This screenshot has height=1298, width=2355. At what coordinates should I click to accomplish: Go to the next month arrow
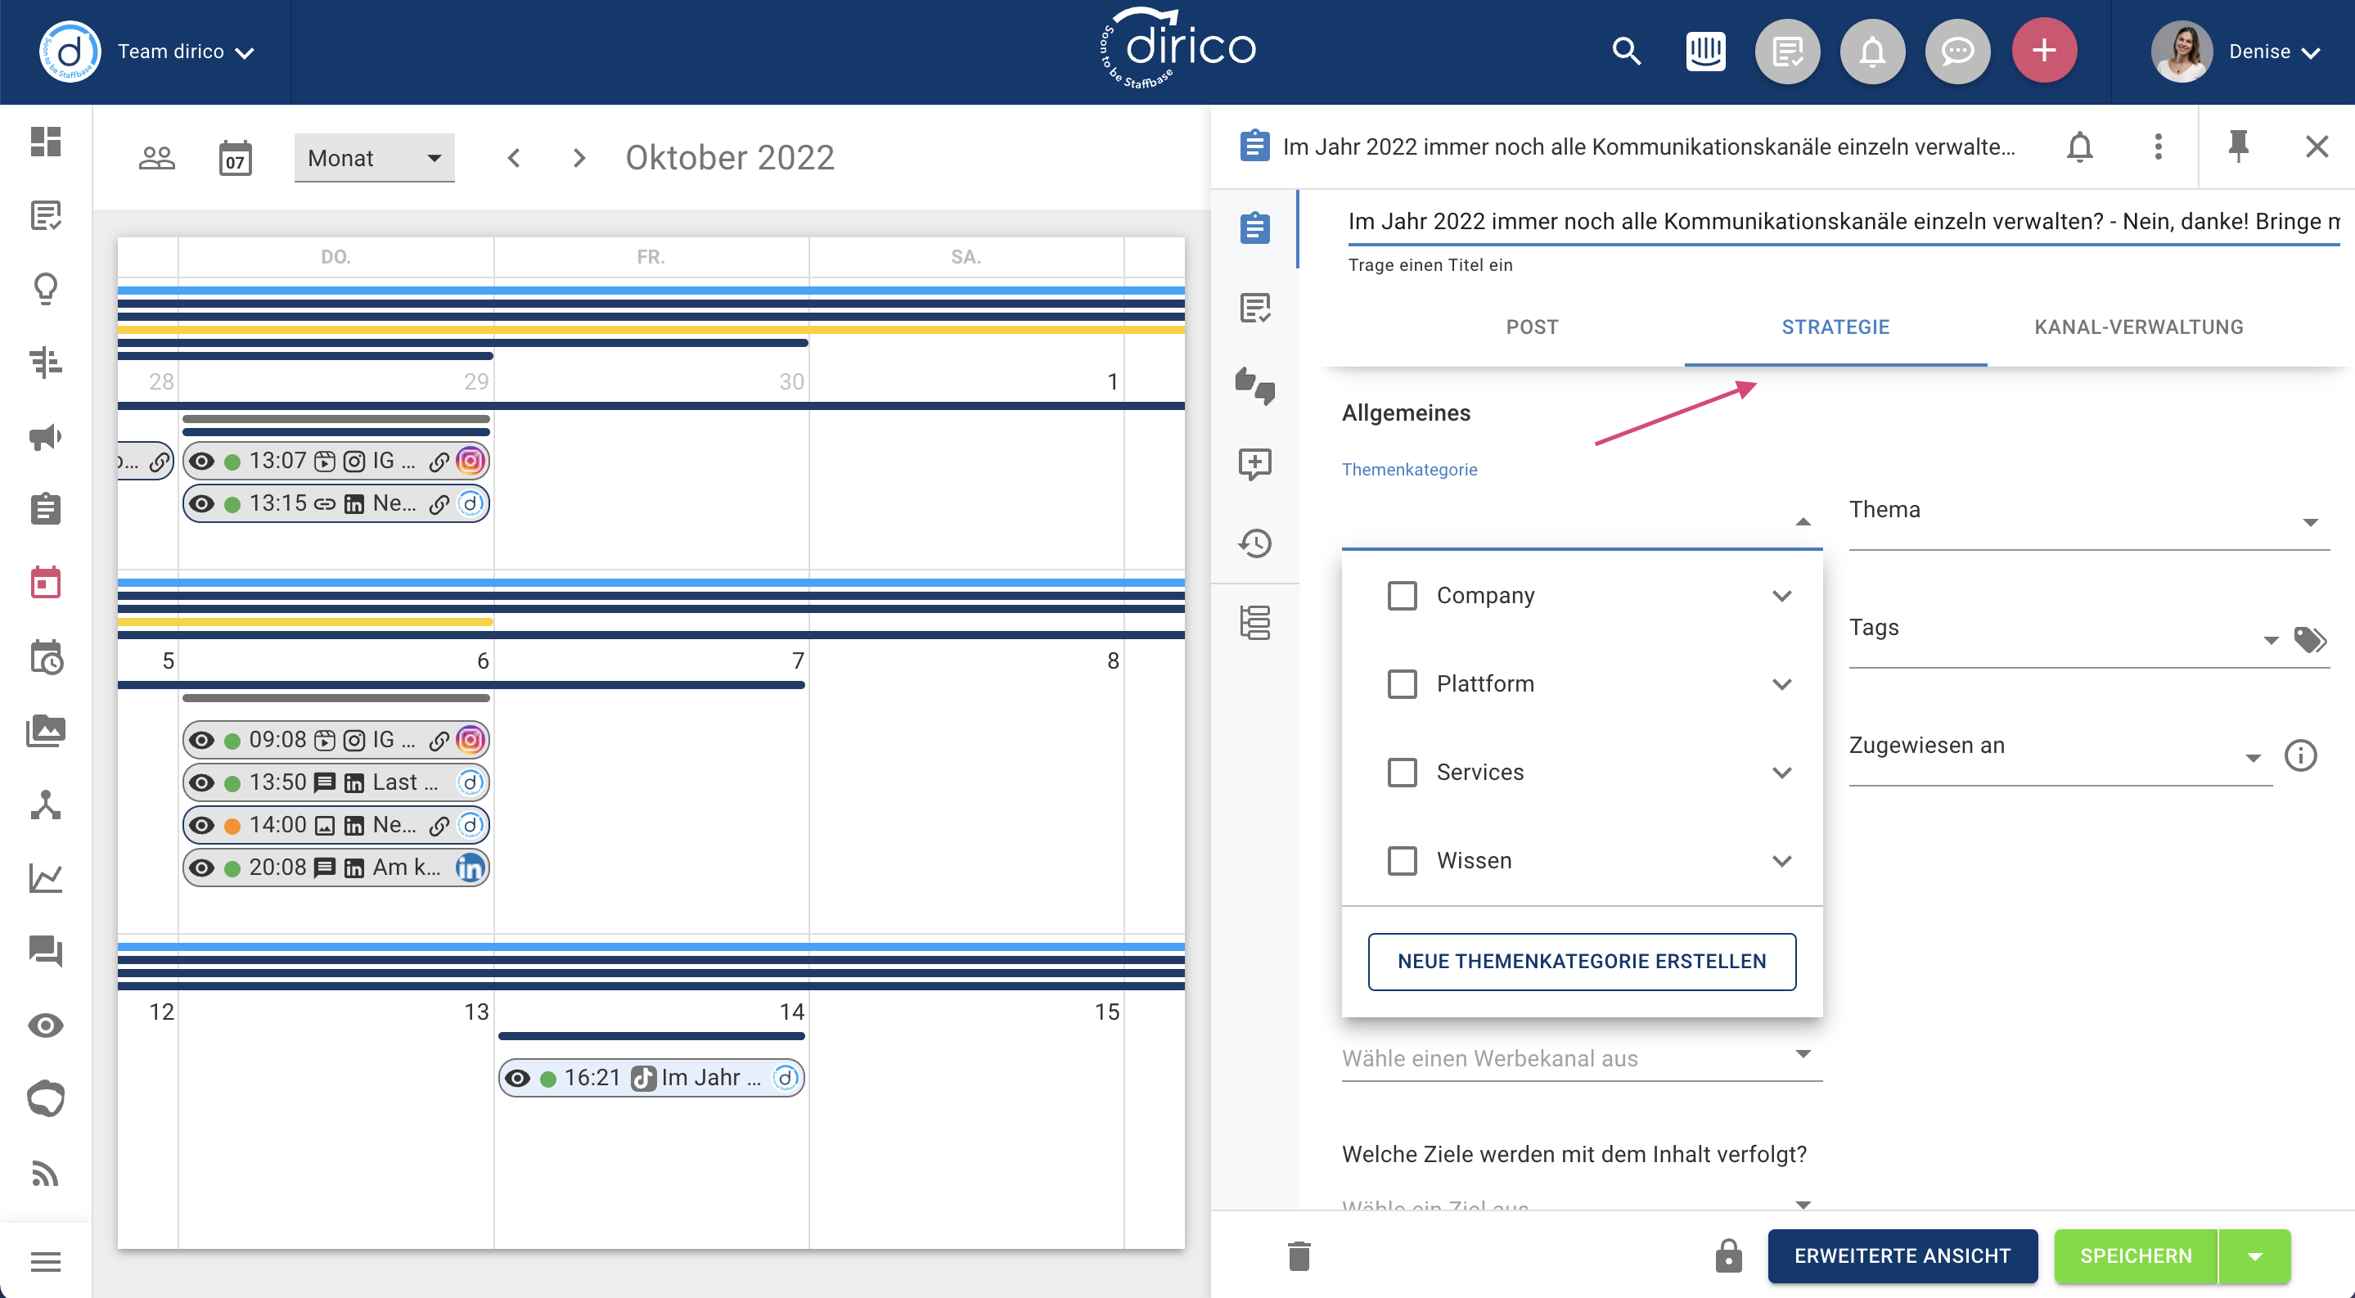[x=579, y=157]
